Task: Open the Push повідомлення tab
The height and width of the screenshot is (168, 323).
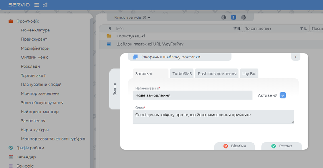Action: click(217, 73)
